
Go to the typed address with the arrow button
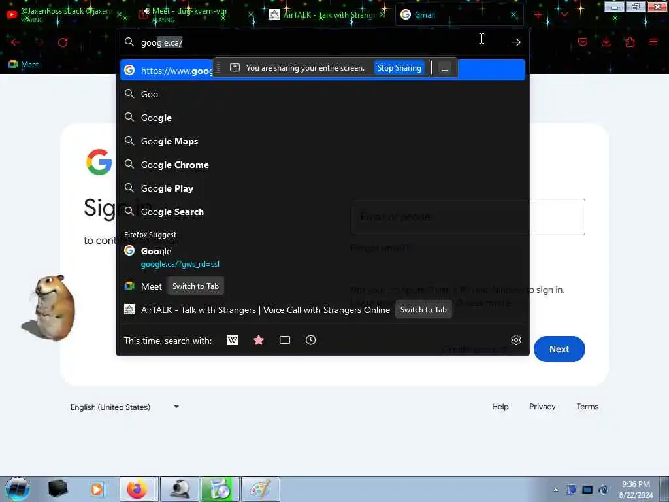click(x=516, y=42)
